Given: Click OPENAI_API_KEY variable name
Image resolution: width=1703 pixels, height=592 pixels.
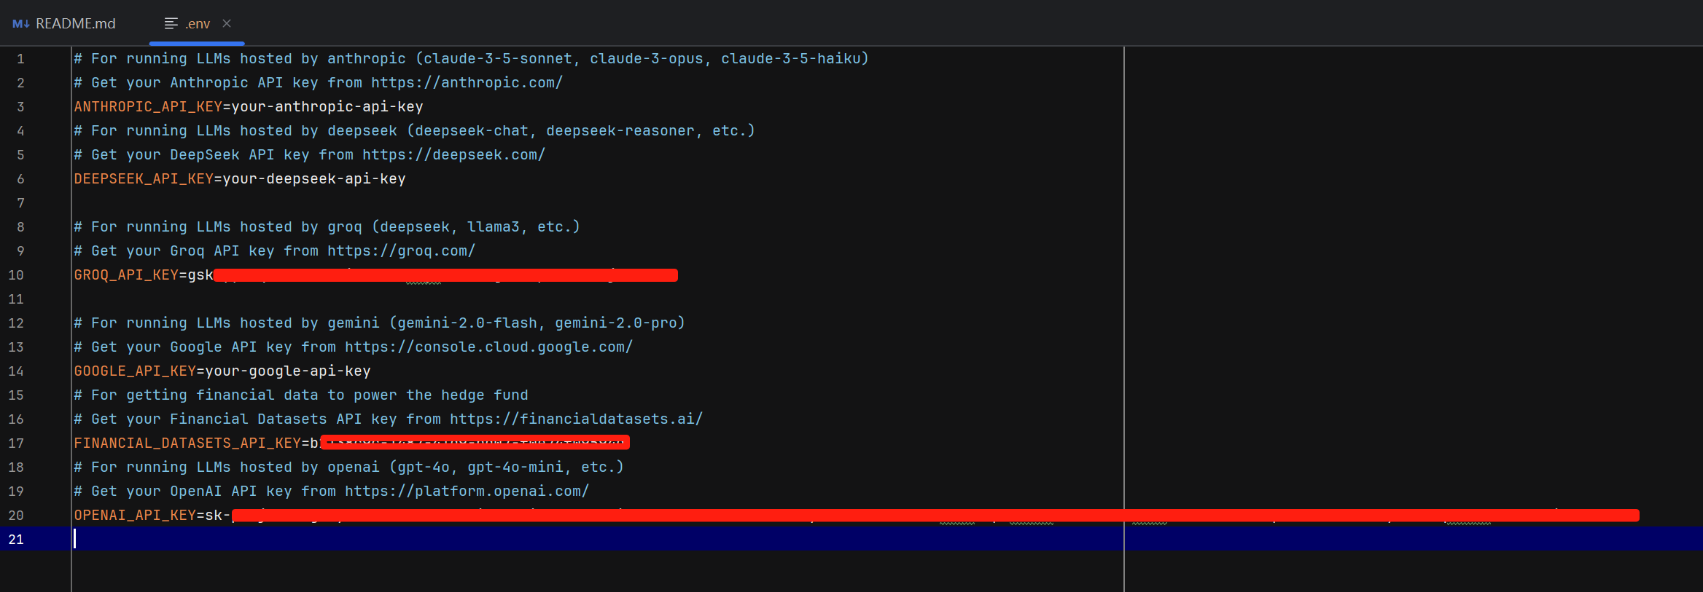Looking at the screenshot, I should pos(135,515).
